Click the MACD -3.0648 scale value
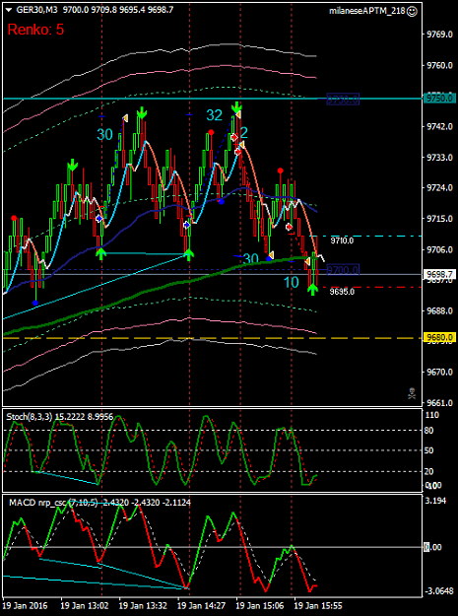 coord(438,591)
